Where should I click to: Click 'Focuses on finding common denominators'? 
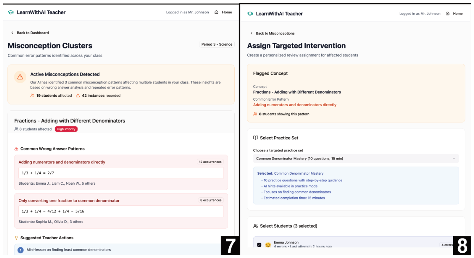(297, 192)
